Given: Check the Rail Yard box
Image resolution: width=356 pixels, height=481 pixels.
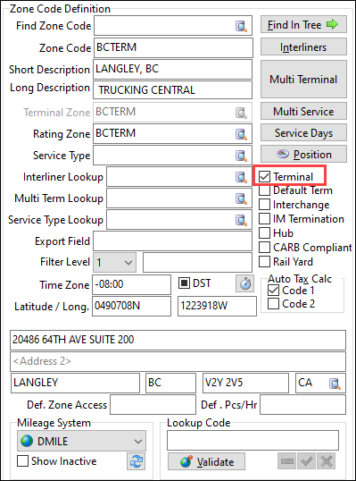Looking at the screenshot, I should point(264,262).
